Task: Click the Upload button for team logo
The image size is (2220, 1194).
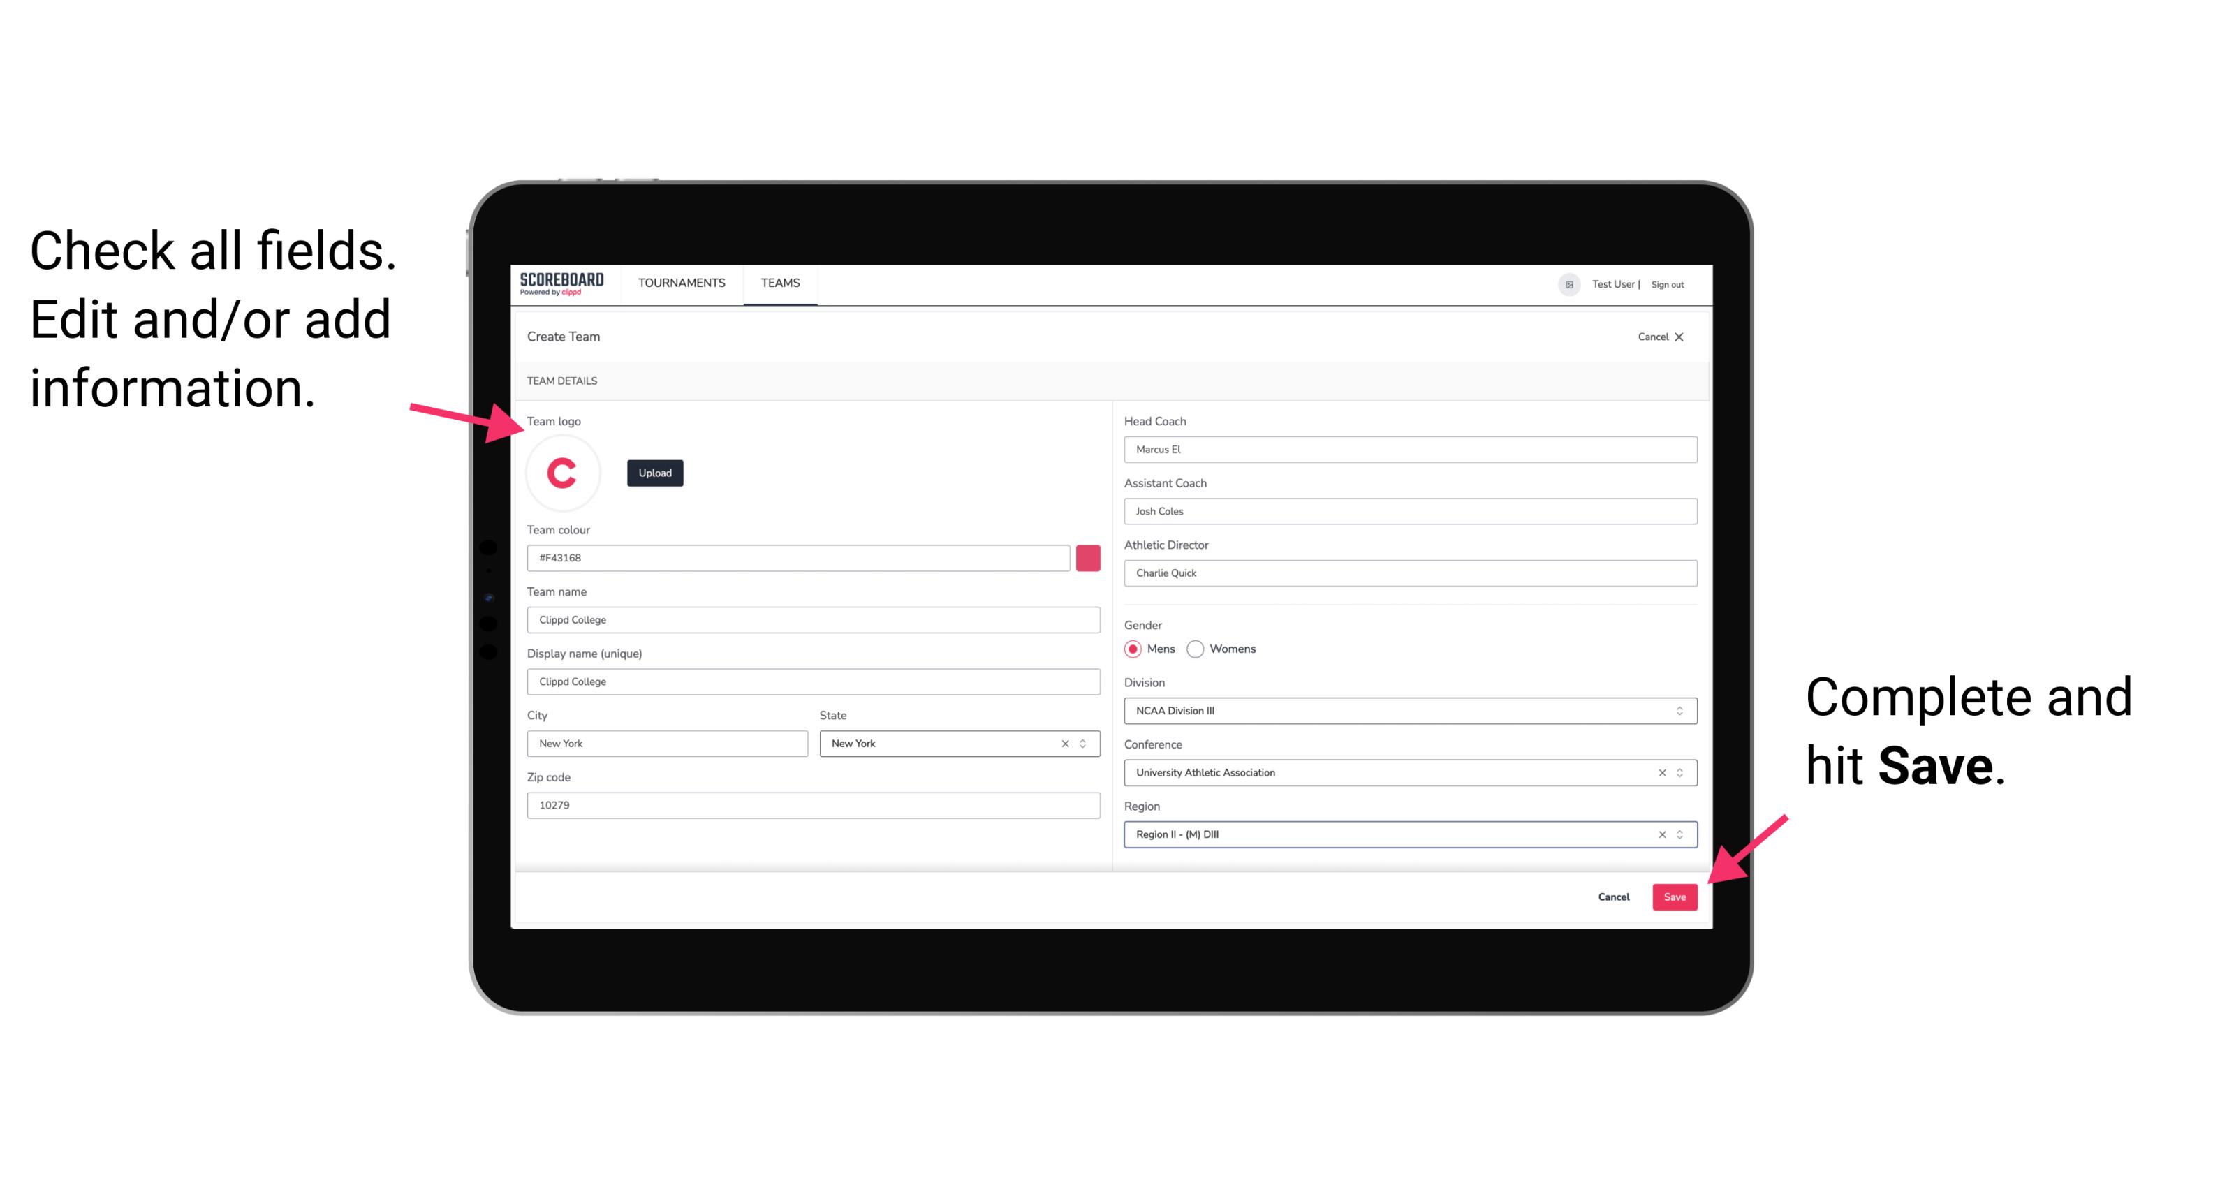Action: pos(654,472)
